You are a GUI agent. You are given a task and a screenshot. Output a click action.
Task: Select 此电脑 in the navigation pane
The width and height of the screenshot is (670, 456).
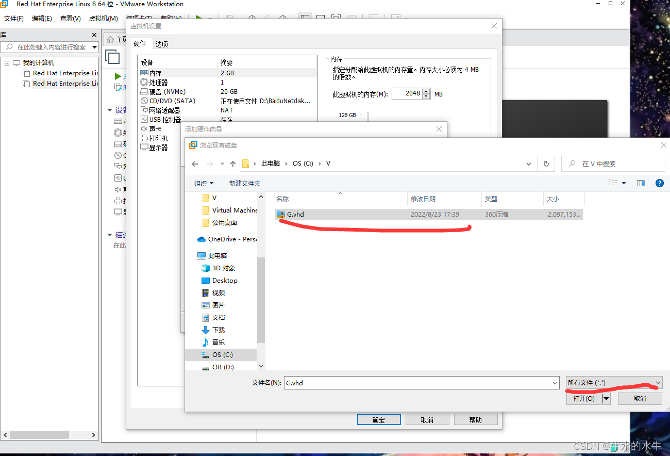(x=212, y=256)
